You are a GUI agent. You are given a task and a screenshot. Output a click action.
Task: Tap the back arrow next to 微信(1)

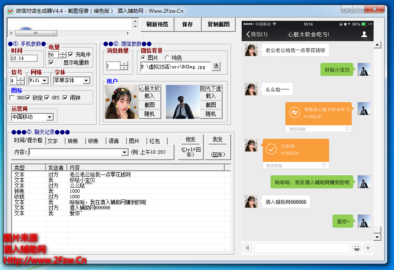coord(248,34)
